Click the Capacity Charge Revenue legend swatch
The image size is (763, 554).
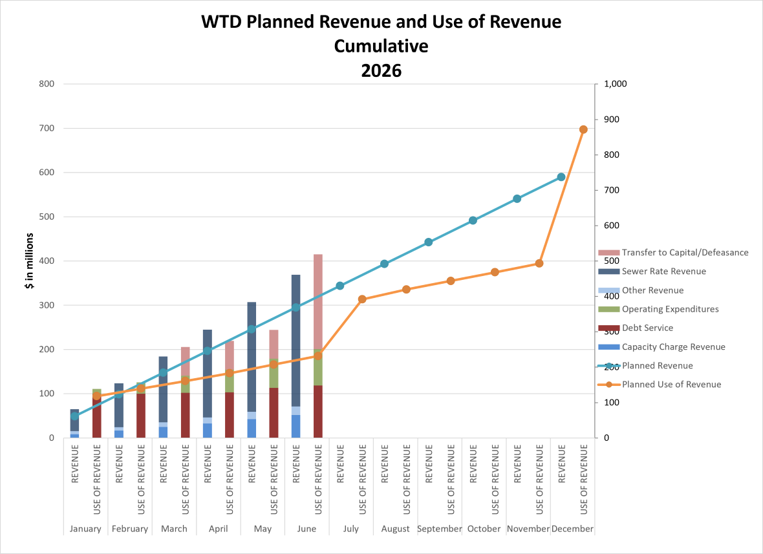pyautogui.click(x=608, y=346)
